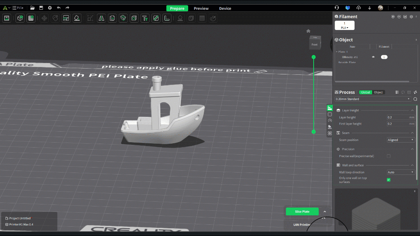Click the download arrow icon
The image size is (420, 236).
click(370, 8)
